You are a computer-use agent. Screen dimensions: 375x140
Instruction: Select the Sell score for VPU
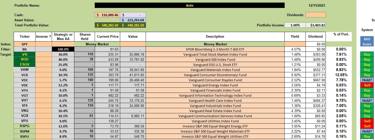pyautogui.click(x=367, y=121)
